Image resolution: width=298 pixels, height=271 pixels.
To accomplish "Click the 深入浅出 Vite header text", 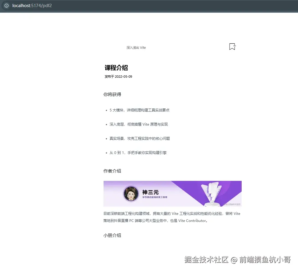I will click(x=136, y=48).
